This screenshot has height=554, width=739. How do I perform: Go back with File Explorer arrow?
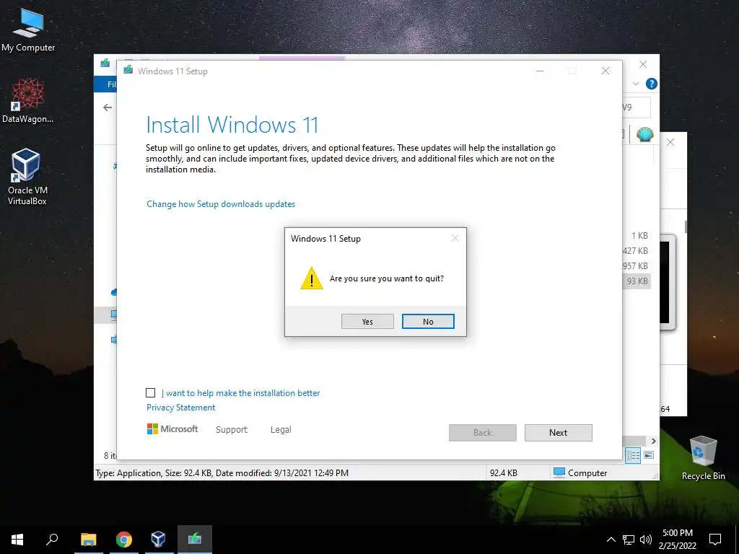pos(108,107)
